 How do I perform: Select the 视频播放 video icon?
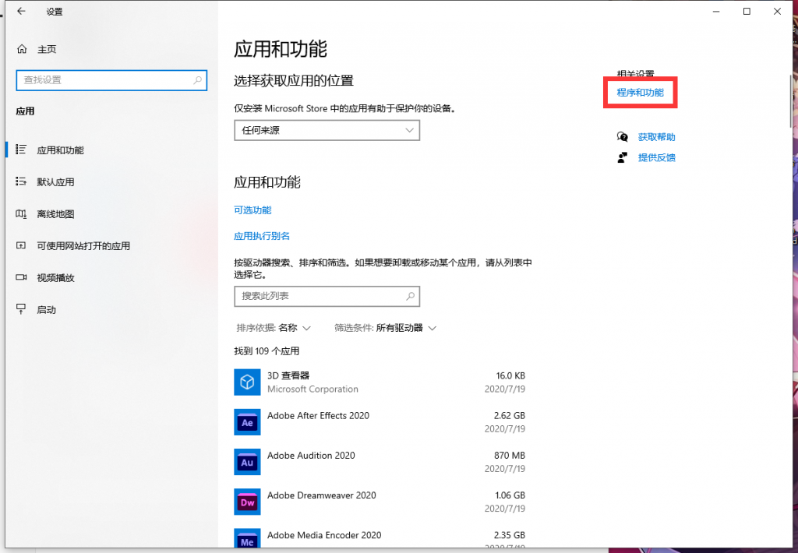(21, 277)
